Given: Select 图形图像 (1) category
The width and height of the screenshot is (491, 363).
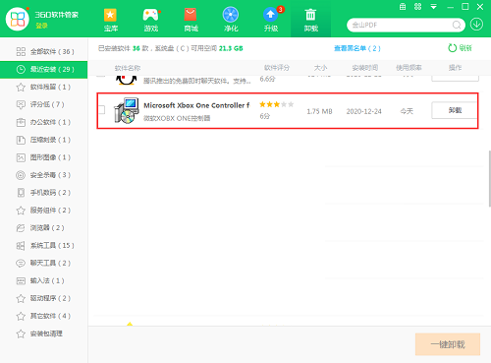Looking at the screenshot, I should click(x=44, y=157).
